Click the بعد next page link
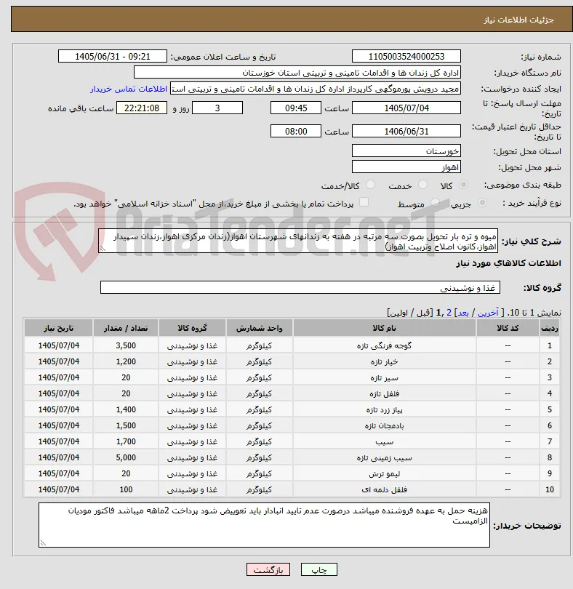573x589 pixels. click(x=463, y=313)
